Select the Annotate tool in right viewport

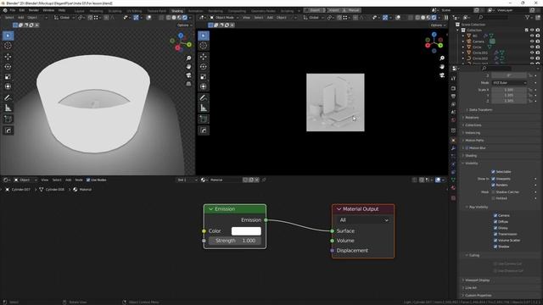pyautogui.click(x=204, y=98)
